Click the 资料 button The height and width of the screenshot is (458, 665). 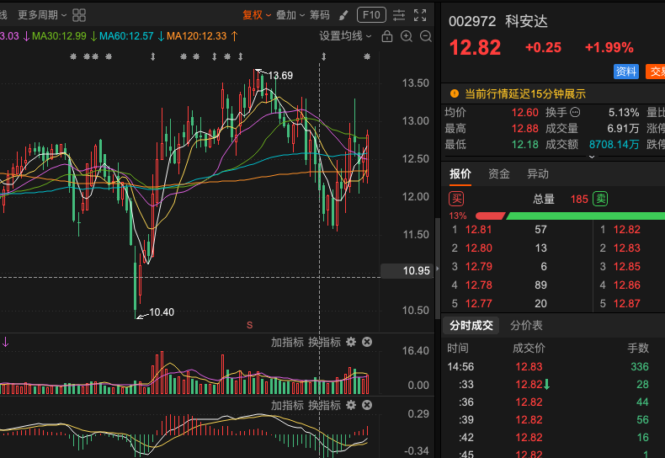tap(626, 72)
